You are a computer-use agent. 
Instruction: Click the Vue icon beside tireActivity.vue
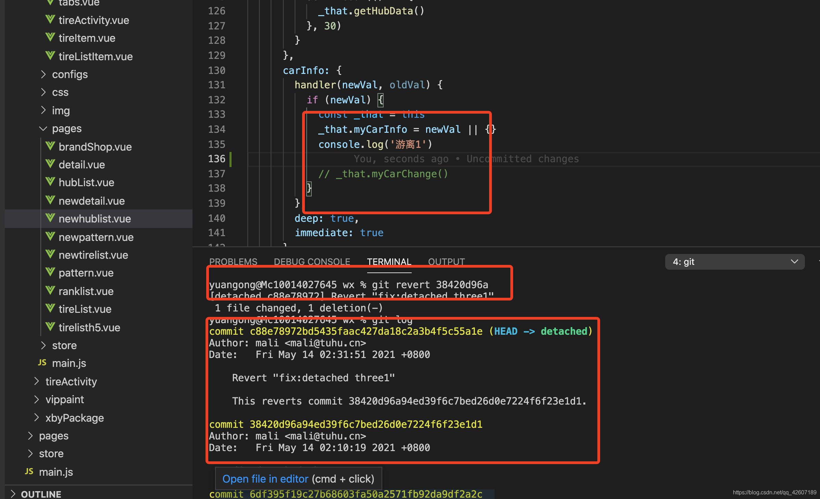pyautogui.click(x=50, y=20)
